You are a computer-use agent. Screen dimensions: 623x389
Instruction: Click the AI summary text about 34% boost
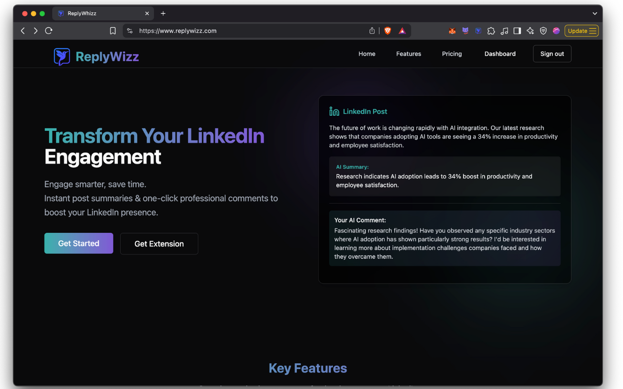tap(434, 181)
